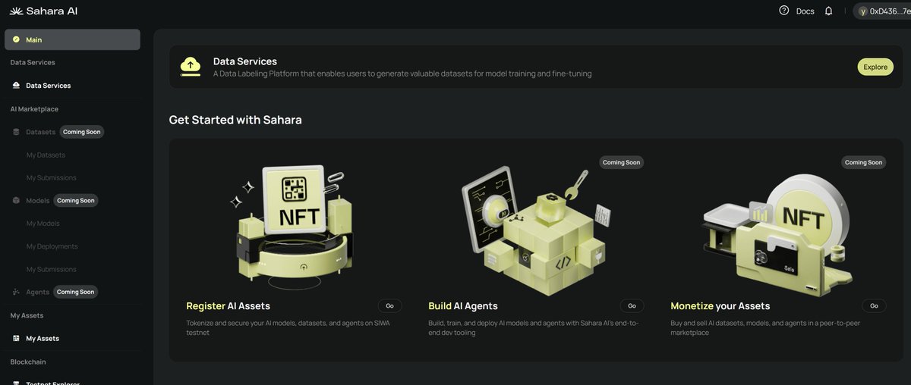This screenshot has height=385, width=911.
Task: Open Agents in the sidebar
Action: click(x=37, y=292)
